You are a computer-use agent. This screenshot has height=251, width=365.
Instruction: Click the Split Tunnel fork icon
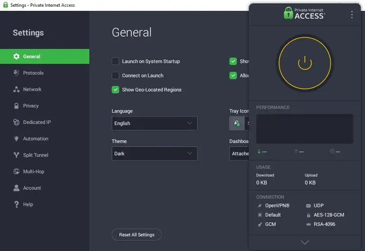tap(16, 155)
